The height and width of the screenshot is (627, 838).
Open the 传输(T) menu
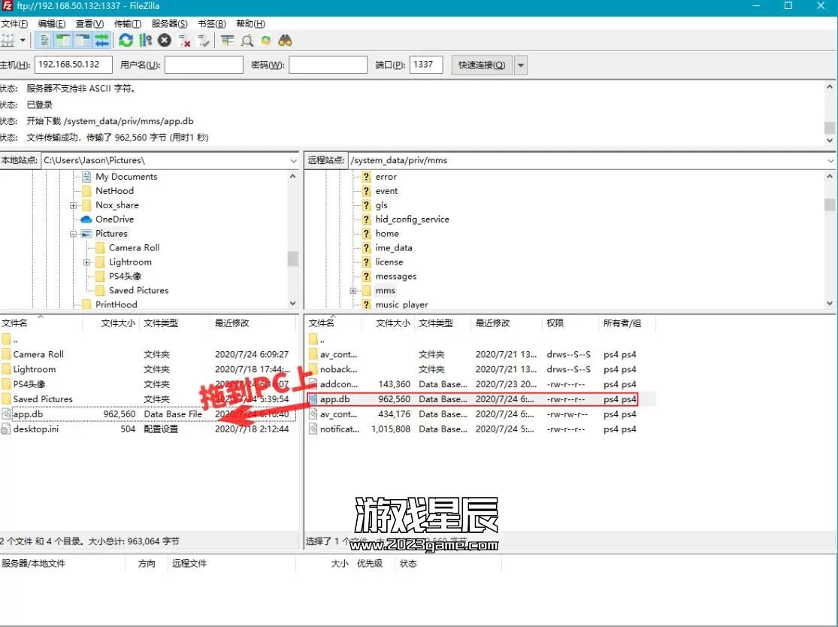(127, 24)
